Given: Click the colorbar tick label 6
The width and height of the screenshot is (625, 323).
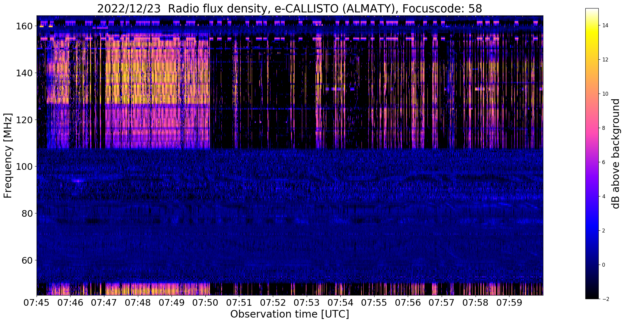Looking at the screenshot, I should tap(604, 162).
